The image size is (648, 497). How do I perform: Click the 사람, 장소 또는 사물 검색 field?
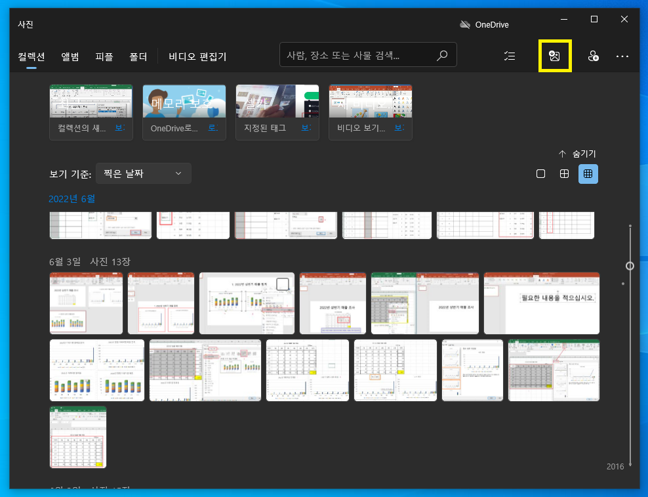click(x=368, y=54)
